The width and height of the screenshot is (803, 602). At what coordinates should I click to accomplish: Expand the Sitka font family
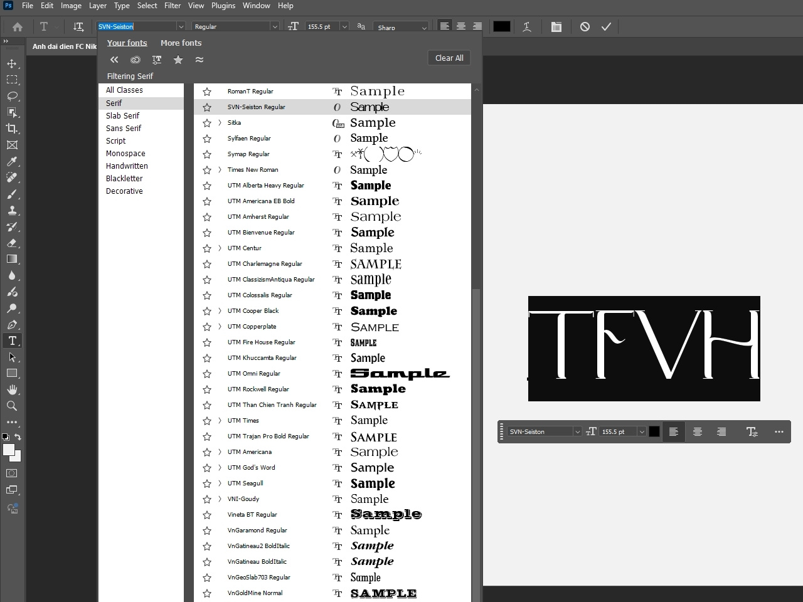pos(220,123)
